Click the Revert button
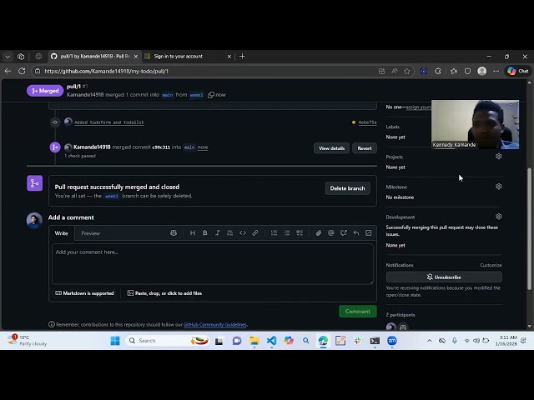Image resolution: width=534 pixels, height=400 pixels. coord(365,148)
